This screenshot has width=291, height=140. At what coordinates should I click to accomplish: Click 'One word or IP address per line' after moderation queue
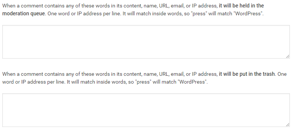click(84, 14)
